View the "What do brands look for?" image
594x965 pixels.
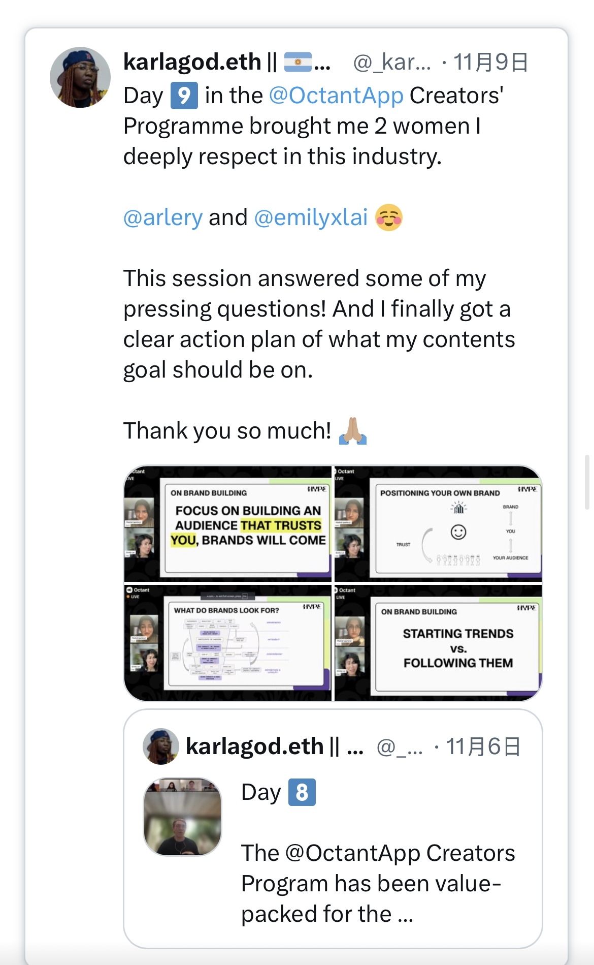coord(228,643)
